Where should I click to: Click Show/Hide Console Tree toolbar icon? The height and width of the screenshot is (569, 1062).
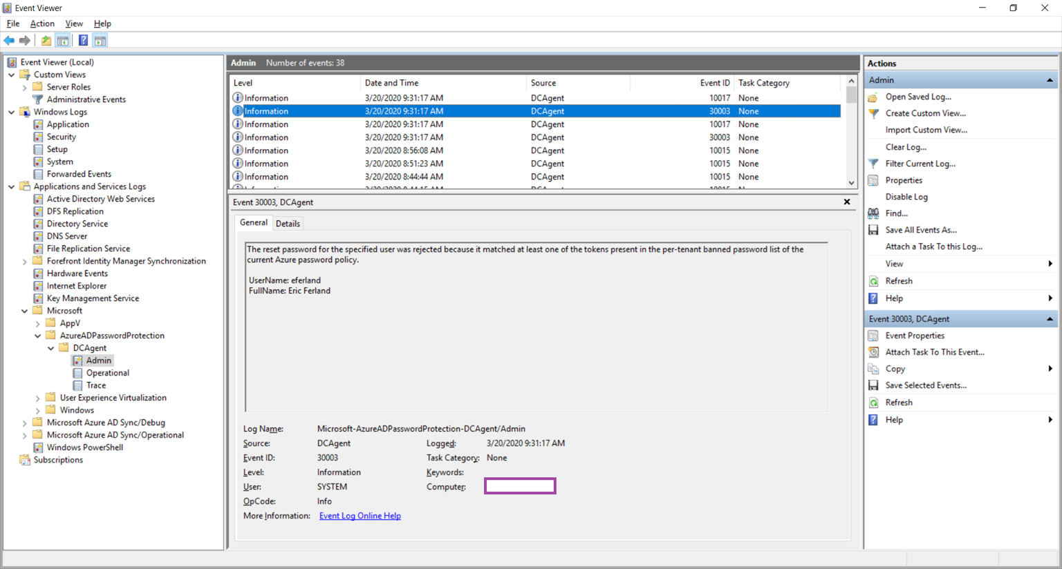(63, 41)
